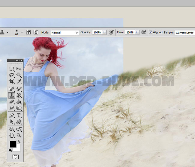This screenshot has height=167, width=195.
Task: Click the black foreground color swatch
Action: (13, 144)
